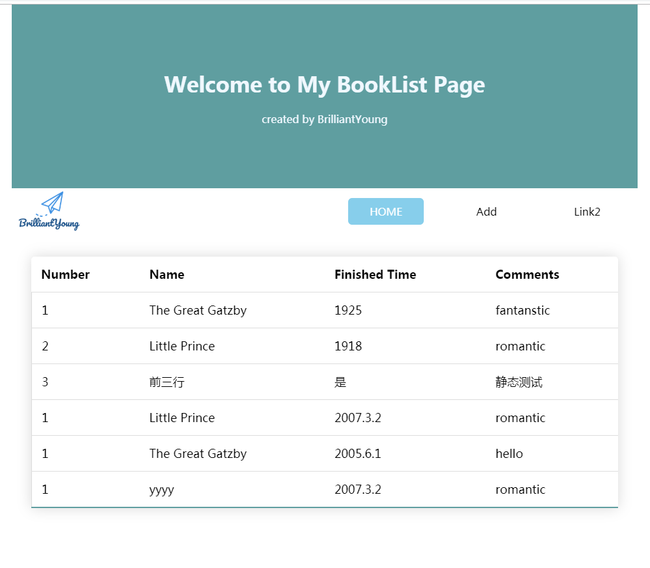The height and width of the screenshot is (568, 650).
Task: Select the 前三行 book name cell
Action: [167, 382]
